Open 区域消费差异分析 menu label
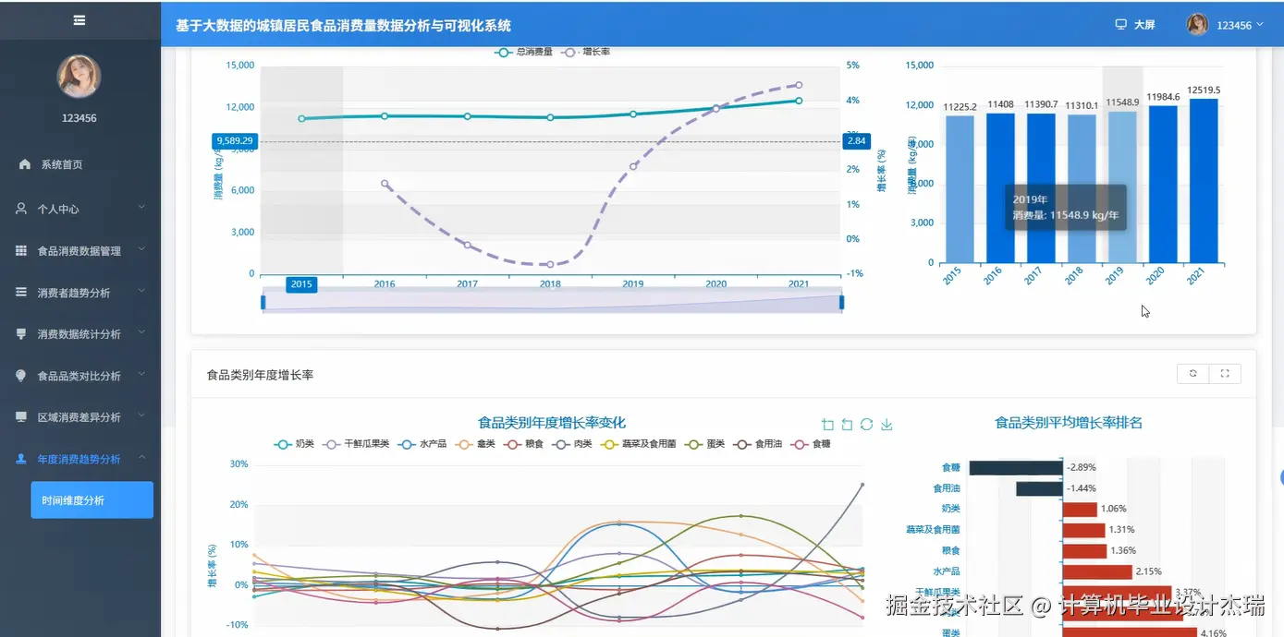1284x637 pixels. click(x=79, y=417)
